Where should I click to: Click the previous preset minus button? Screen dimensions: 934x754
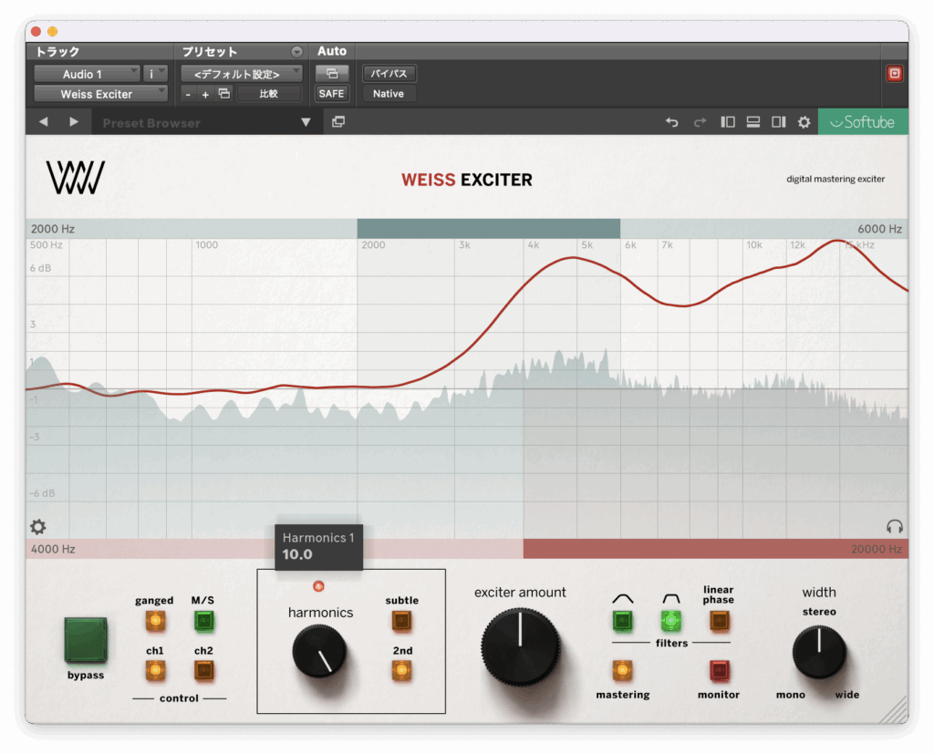click(188, 94)
